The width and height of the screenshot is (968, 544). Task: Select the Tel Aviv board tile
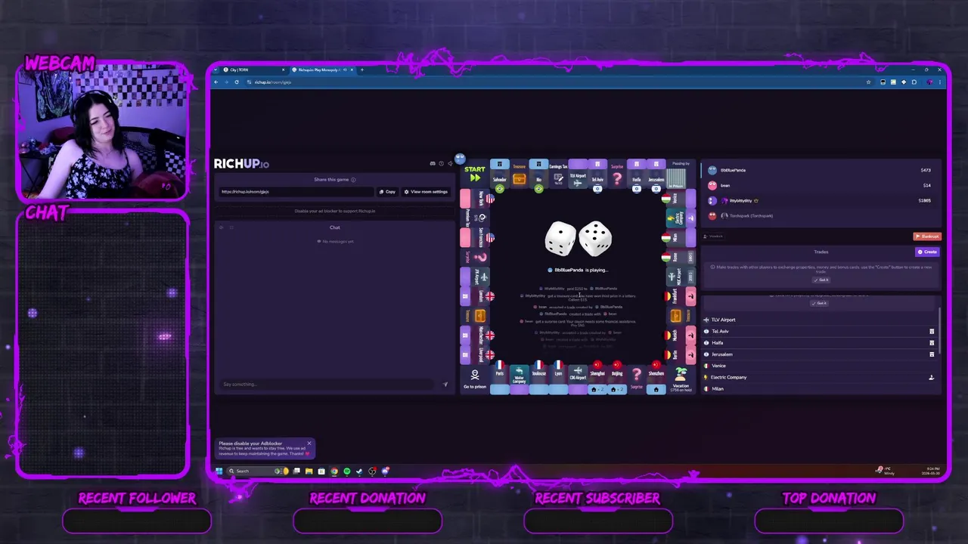(x=597, y=175)
